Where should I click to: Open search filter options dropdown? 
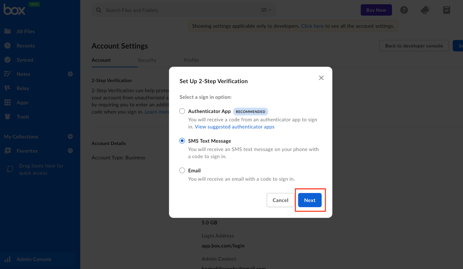(x=266, y=10)
